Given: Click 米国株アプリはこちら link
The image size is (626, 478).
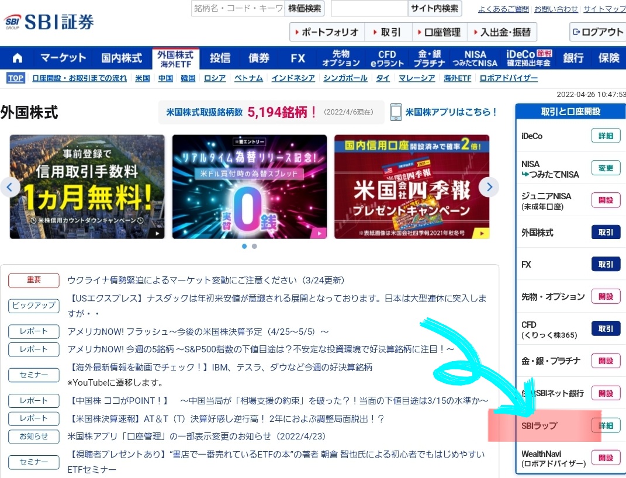Looking at the screenshot, I should tap(451, 112).
